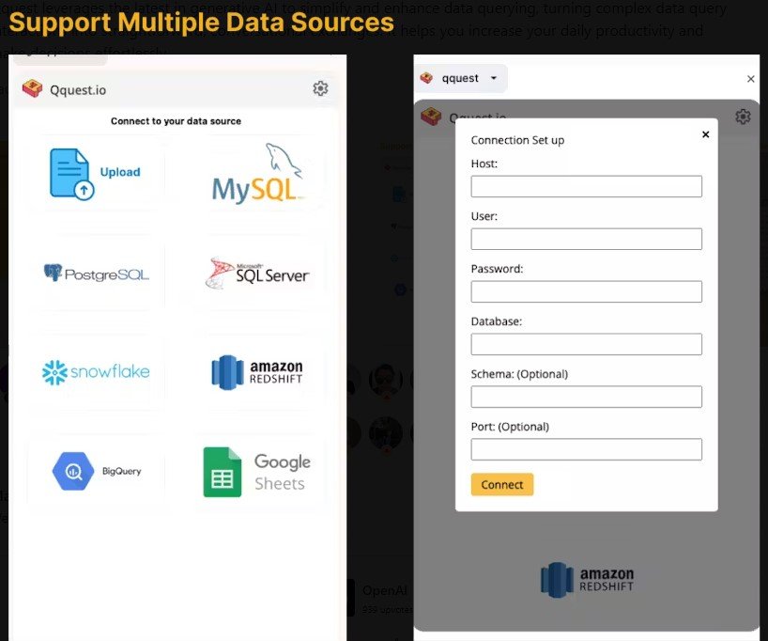This screenshot has width=768, height=641.
Task: Close the Connection Set up dialog
Action: tap(706, 134)
